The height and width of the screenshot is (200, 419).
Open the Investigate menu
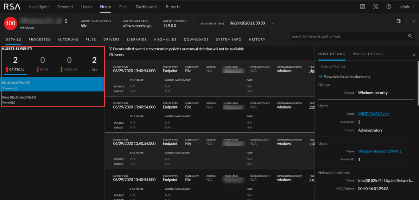pos(39,7)
